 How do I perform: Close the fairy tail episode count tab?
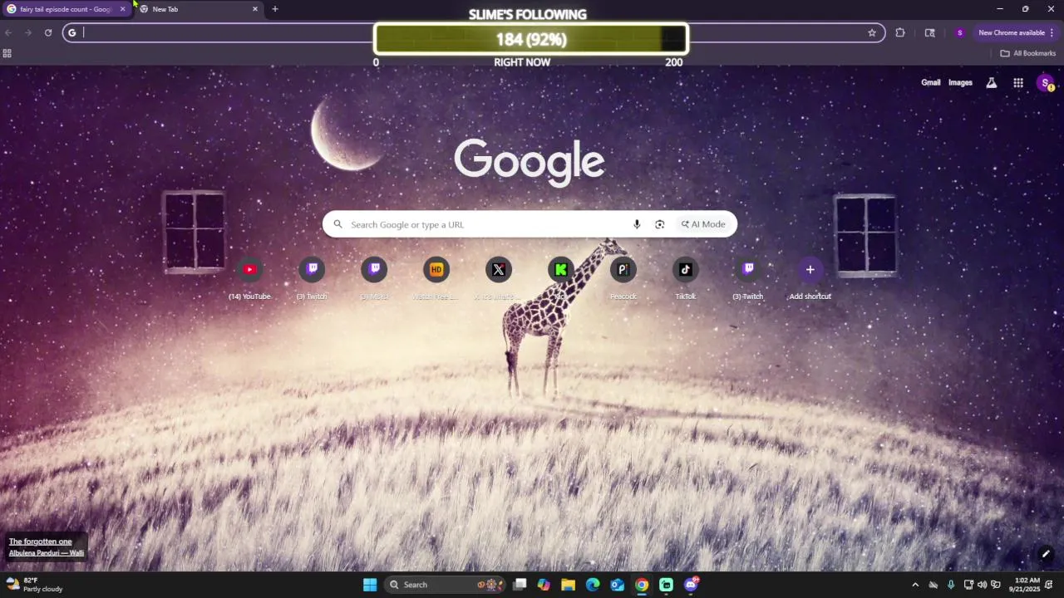pos(122,9)
